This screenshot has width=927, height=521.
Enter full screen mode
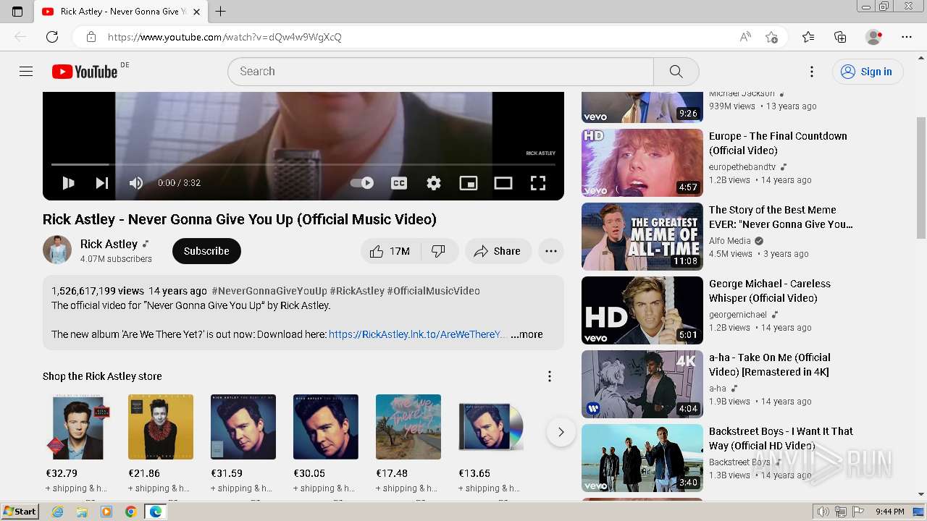coord(538,183)
